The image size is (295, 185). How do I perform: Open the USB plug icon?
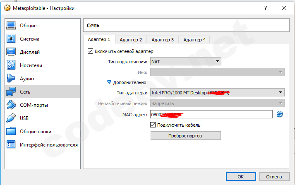click(x=12, y=118)
